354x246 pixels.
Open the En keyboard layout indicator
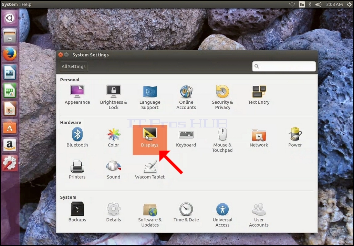302,4
